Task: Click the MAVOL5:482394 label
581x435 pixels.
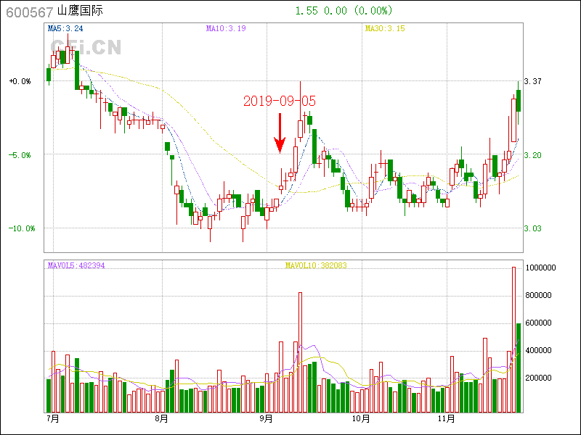Action: click(x=76, y=265)
